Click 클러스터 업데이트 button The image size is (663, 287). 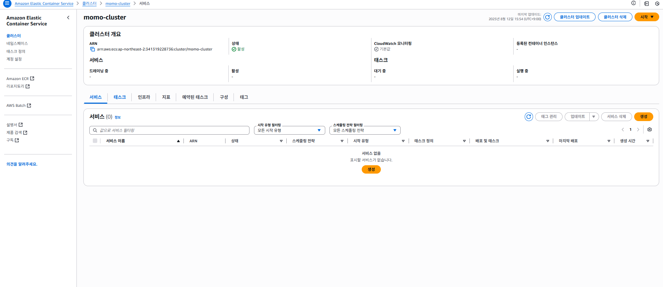[575, 17]
